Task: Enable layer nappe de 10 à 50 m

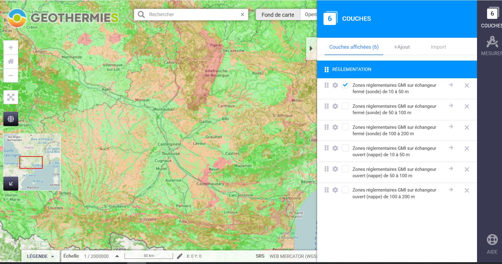Action: click(345, 148)
